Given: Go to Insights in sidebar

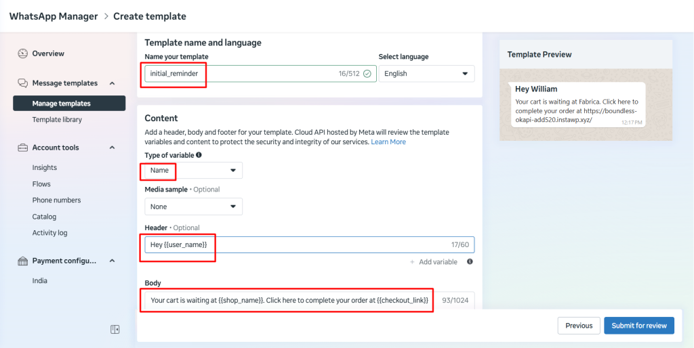Looking at the screenshot, I should [x=45, y=168].
